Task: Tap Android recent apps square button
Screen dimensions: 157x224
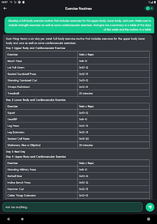Action: pyautogui.click(x=149, y=219)
